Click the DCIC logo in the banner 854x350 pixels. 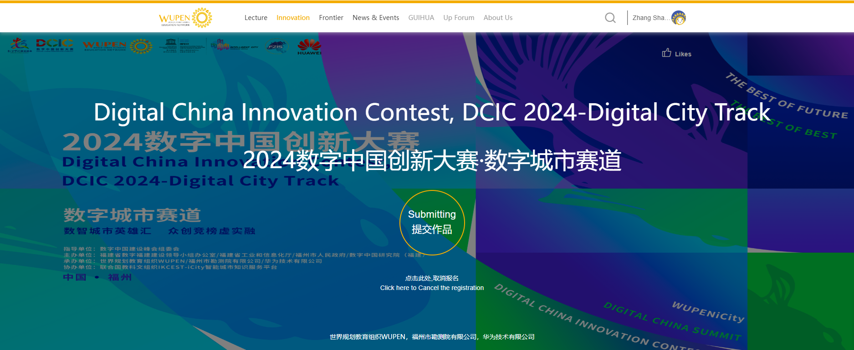(x=55, y=45)
